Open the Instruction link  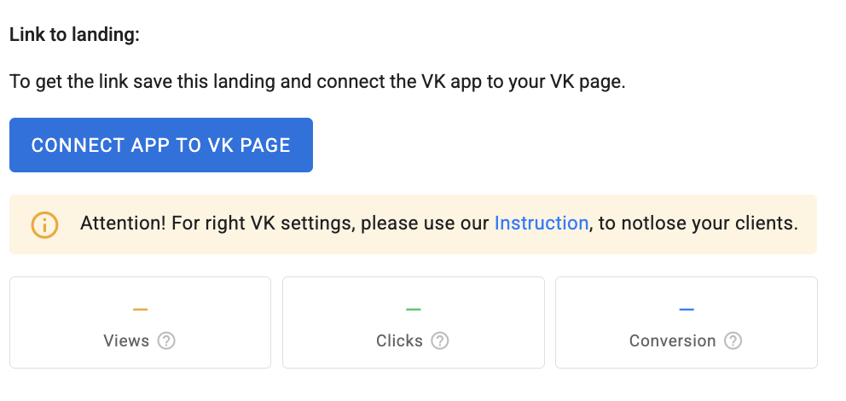(x=541, y=224)
